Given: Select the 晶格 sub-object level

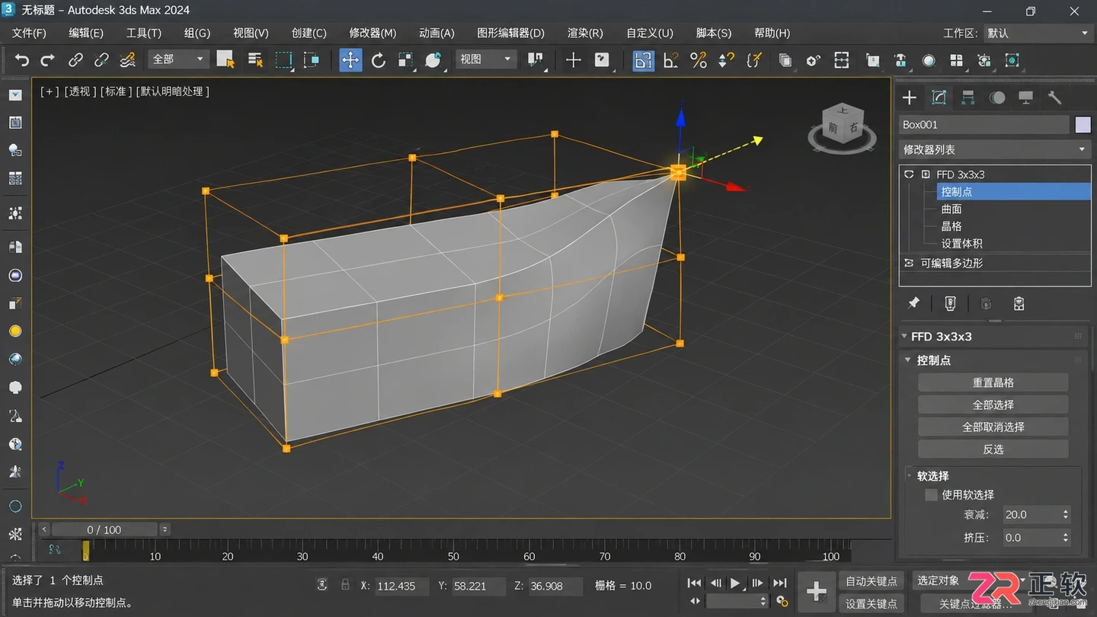Looking at the screenshot, I should tap(951, 226).
